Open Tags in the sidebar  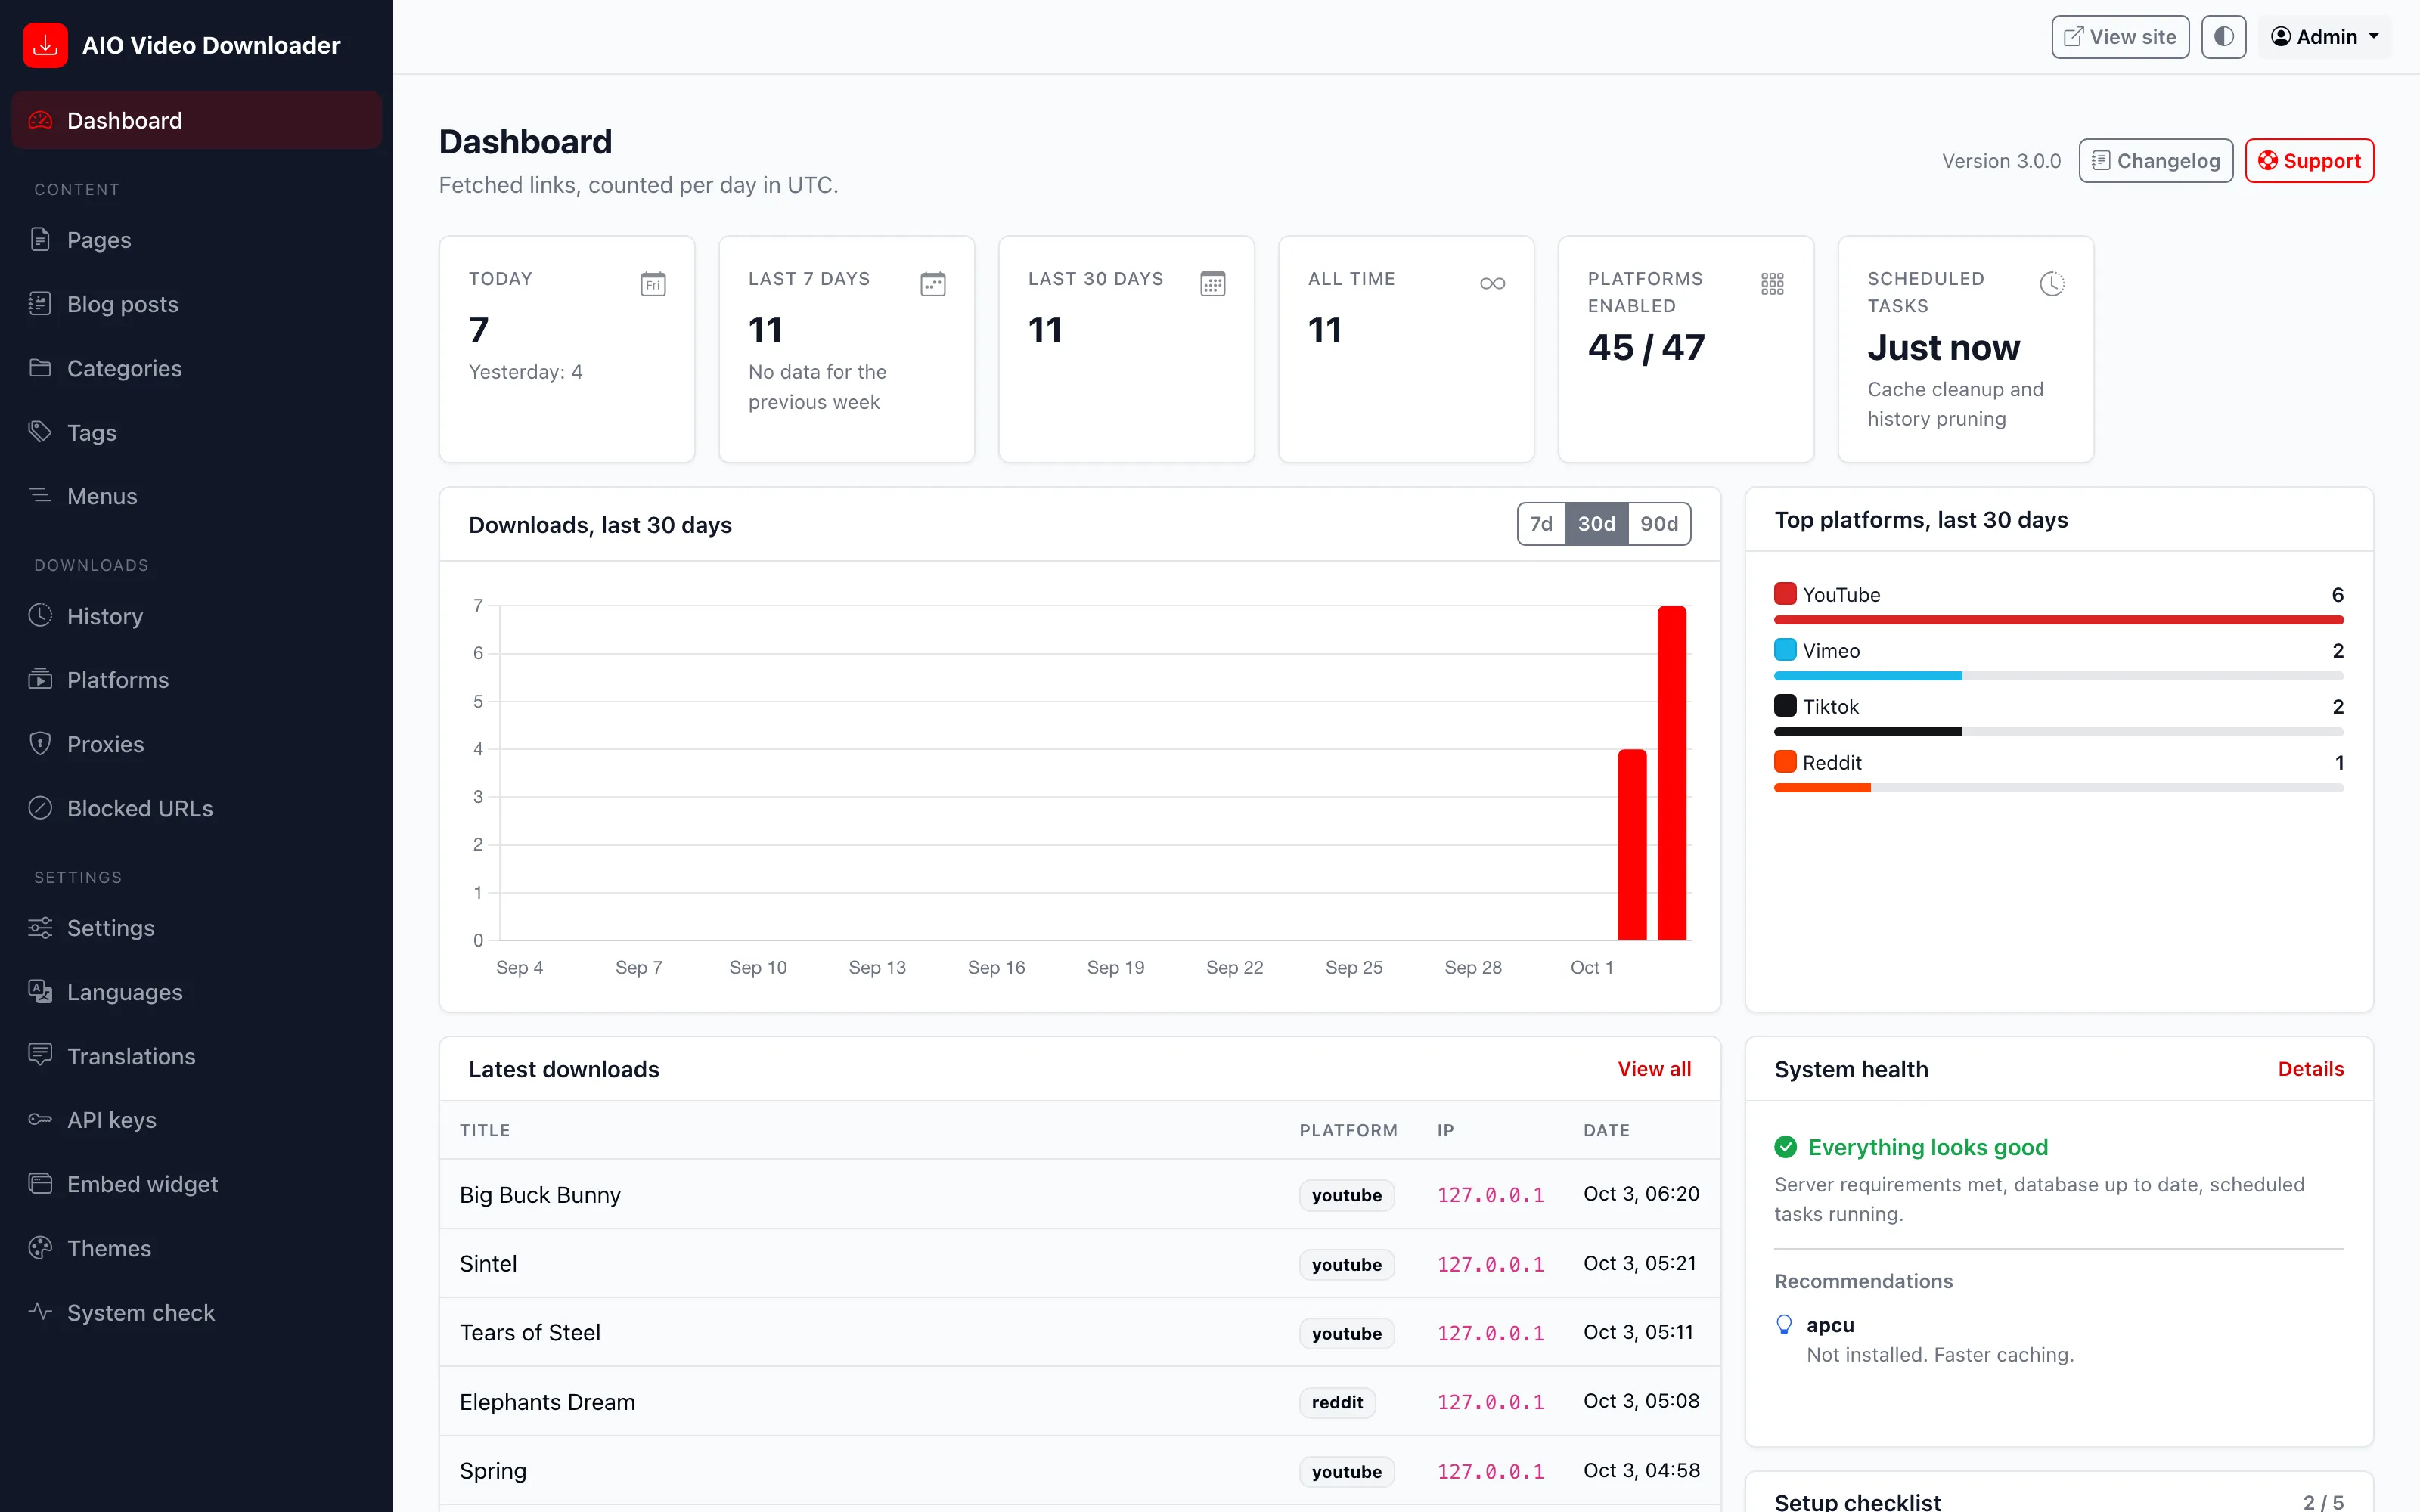click(196, 432)
